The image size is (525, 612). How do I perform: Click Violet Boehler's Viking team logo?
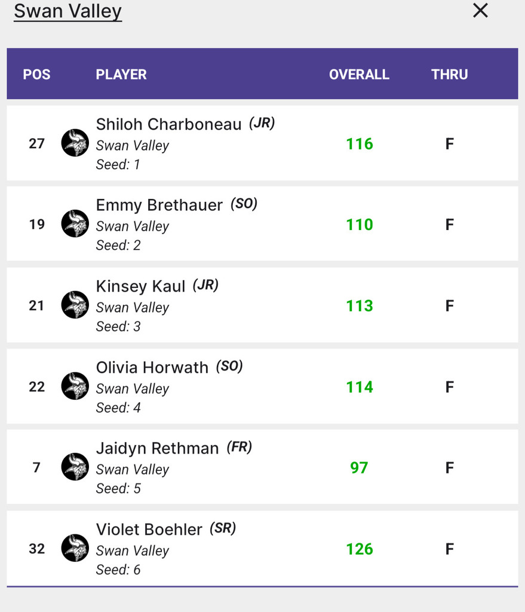tap(75, 549)
